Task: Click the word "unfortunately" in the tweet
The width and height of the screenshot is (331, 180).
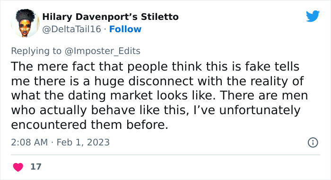Action: tap(260, 110)
